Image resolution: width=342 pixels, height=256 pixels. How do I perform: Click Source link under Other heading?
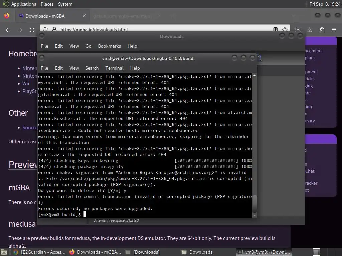[x=30, y=128]
